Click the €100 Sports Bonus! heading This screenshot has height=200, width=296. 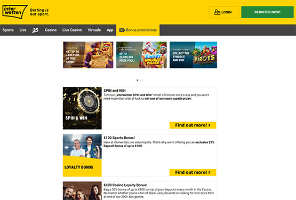coord(119,138)
